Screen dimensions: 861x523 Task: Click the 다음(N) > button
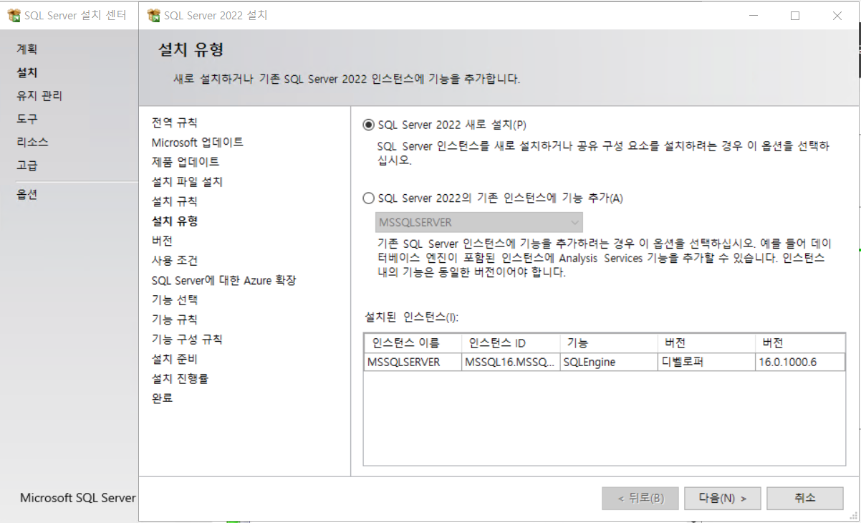(x=723, y=498)
